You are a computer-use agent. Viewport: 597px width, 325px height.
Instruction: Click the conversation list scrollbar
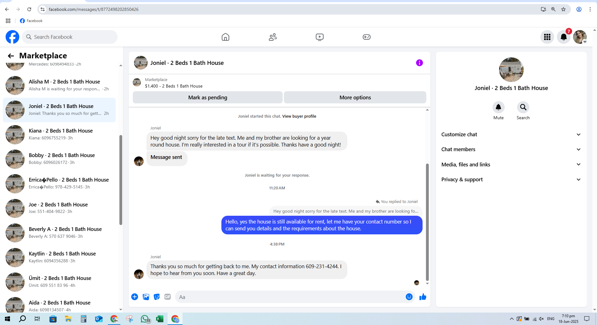click(x=121, y=180)
